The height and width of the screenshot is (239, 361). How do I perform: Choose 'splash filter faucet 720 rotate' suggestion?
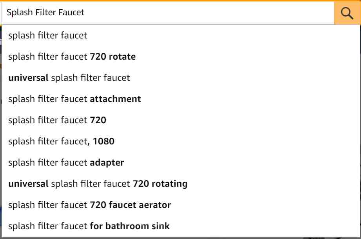point(181,57)
